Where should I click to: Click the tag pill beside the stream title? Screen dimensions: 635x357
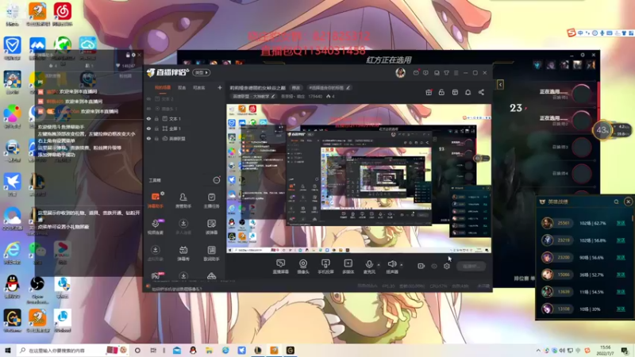(296, 87)
